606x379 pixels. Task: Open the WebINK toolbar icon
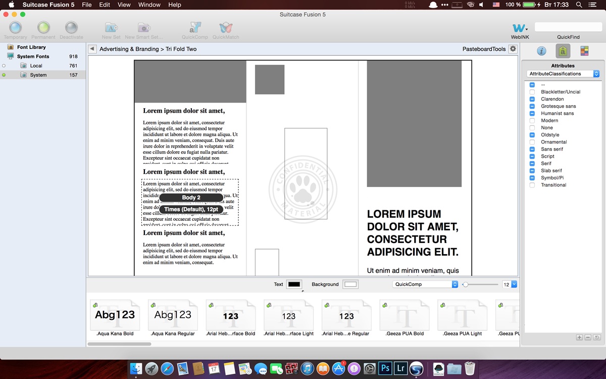(520, 28)
